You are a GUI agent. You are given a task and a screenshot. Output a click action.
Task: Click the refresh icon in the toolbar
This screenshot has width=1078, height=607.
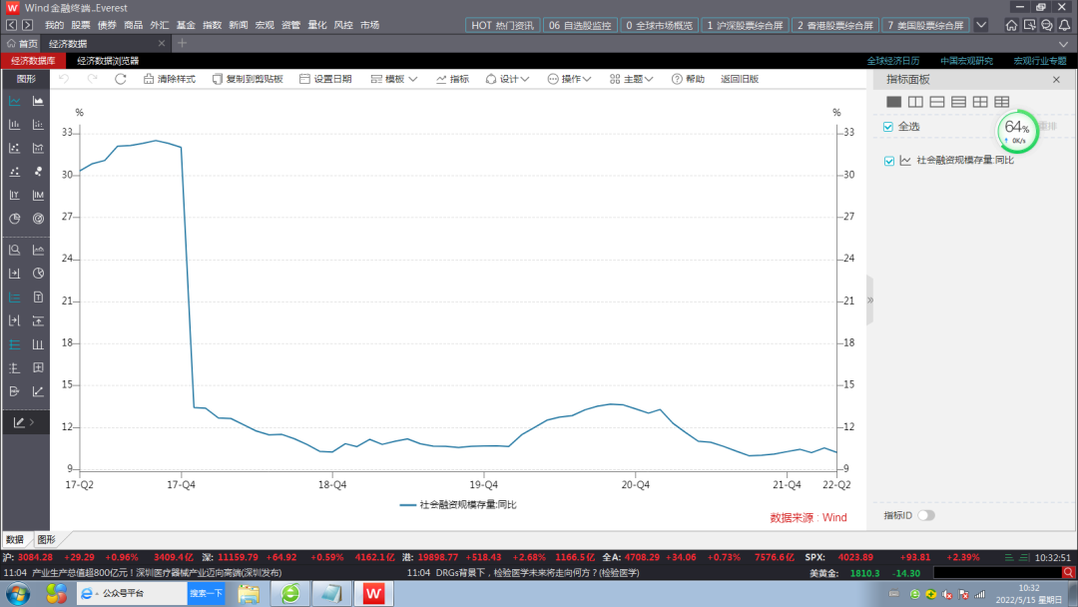pos(121,79)
